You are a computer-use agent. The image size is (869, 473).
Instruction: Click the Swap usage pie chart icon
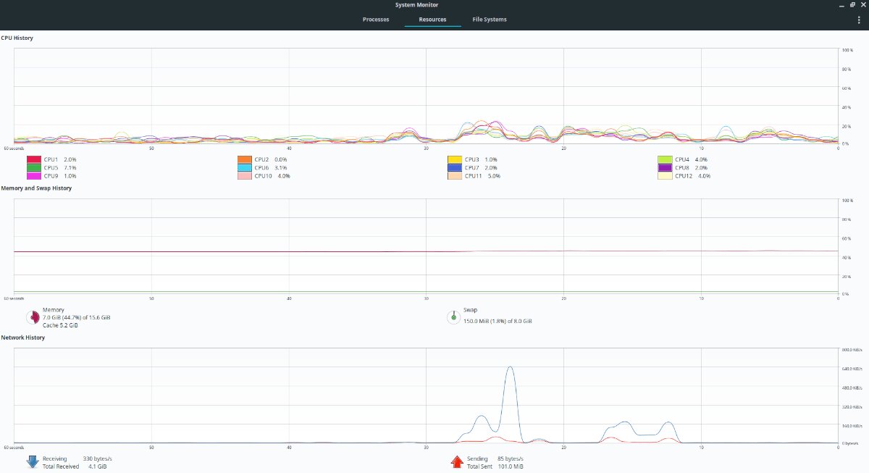(453, 317)
